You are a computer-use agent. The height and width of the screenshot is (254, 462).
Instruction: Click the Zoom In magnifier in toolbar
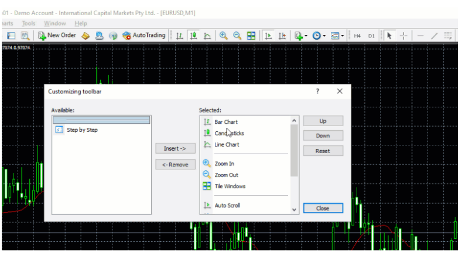[224, 36]
